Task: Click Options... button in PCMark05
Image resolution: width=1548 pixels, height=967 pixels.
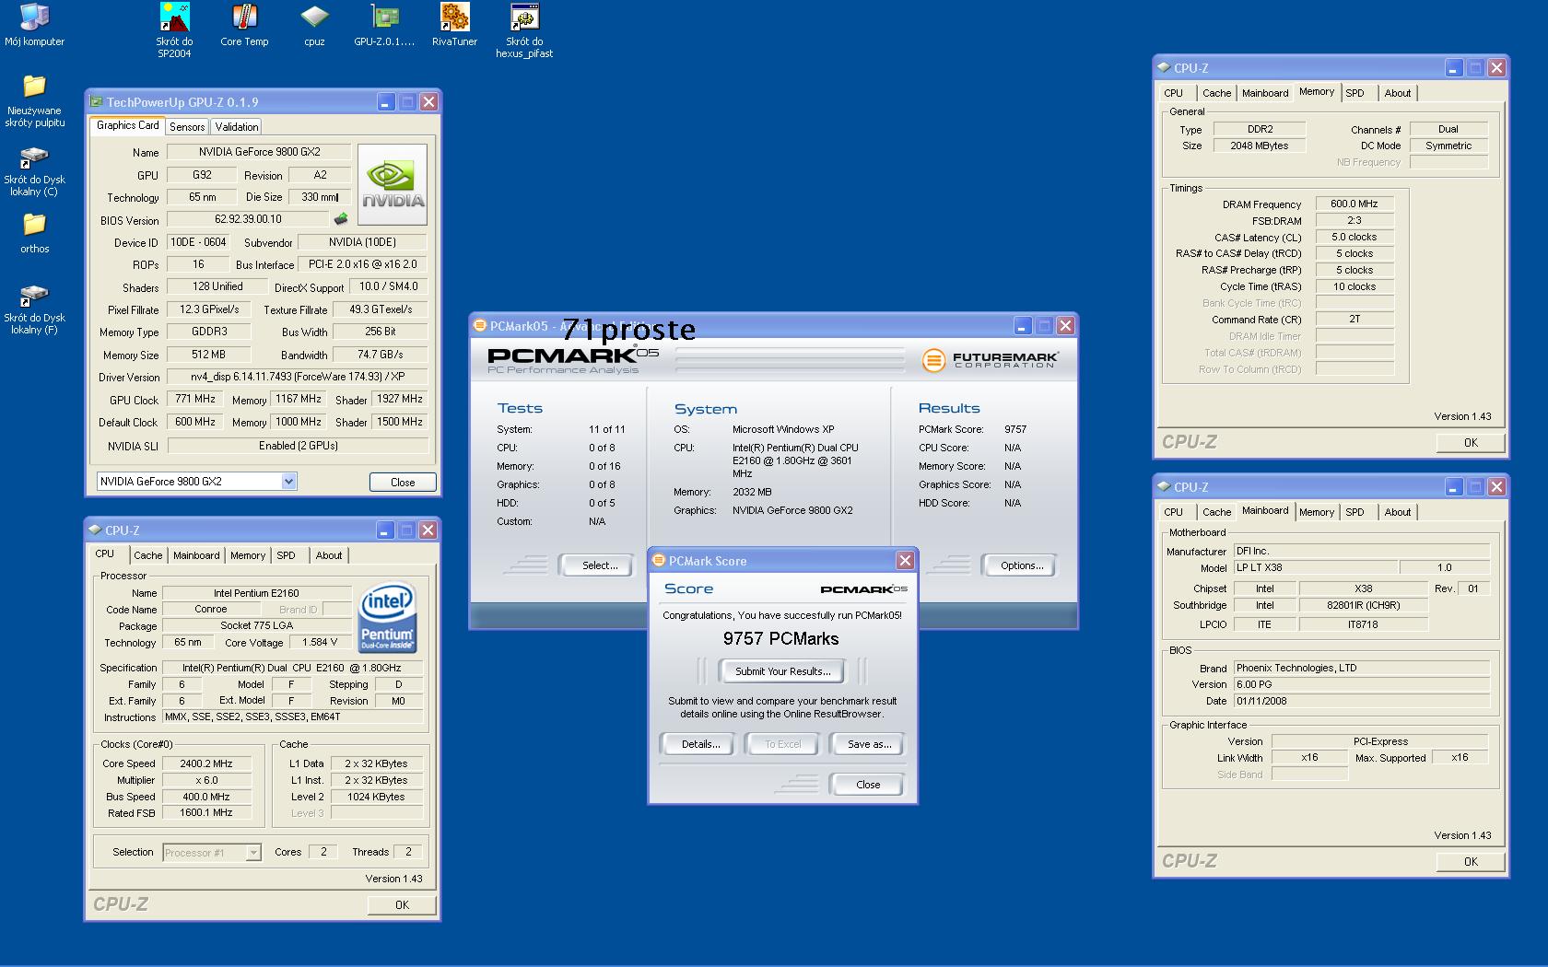Action: click(x=1022, y=565)
